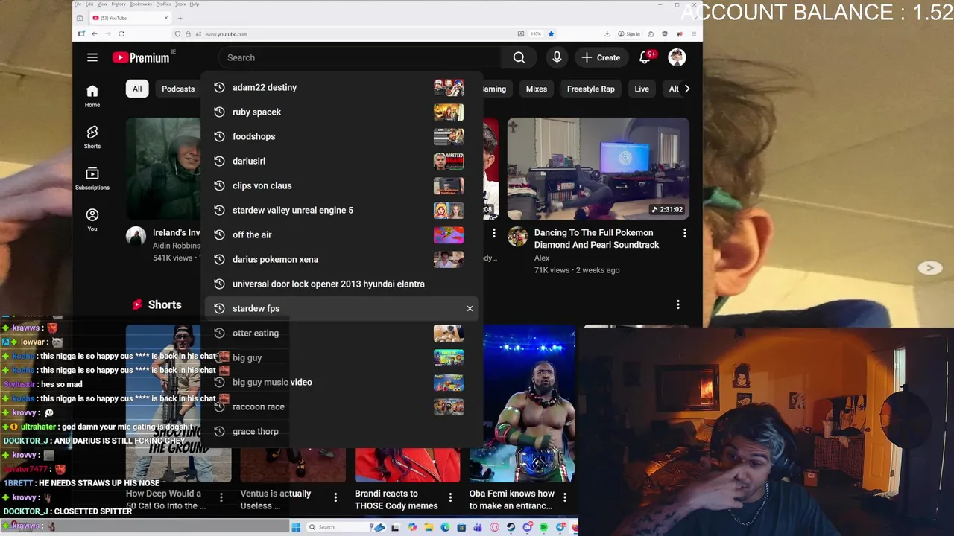
Task: Open options for 'Ventus is actually Useless' short
Action: [x=335, y=497]
